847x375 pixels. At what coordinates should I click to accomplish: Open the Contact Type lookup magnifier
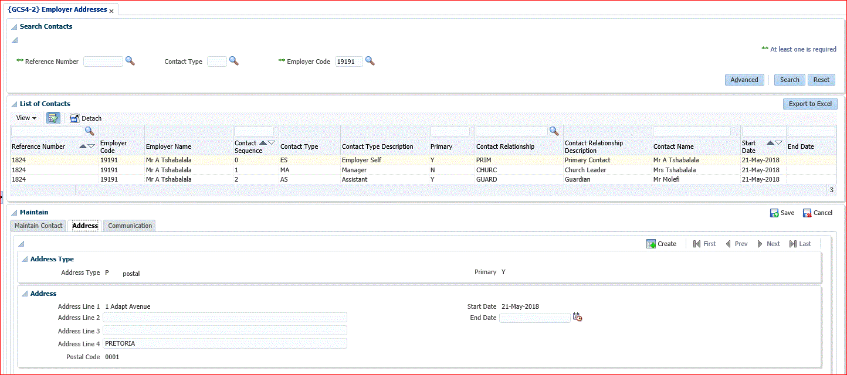pos(233,61)
